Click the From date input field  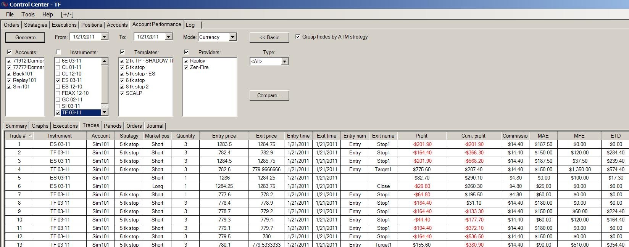tap(85, 37)
